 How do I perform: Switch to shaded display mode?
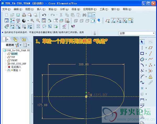(x=93, y=21)
